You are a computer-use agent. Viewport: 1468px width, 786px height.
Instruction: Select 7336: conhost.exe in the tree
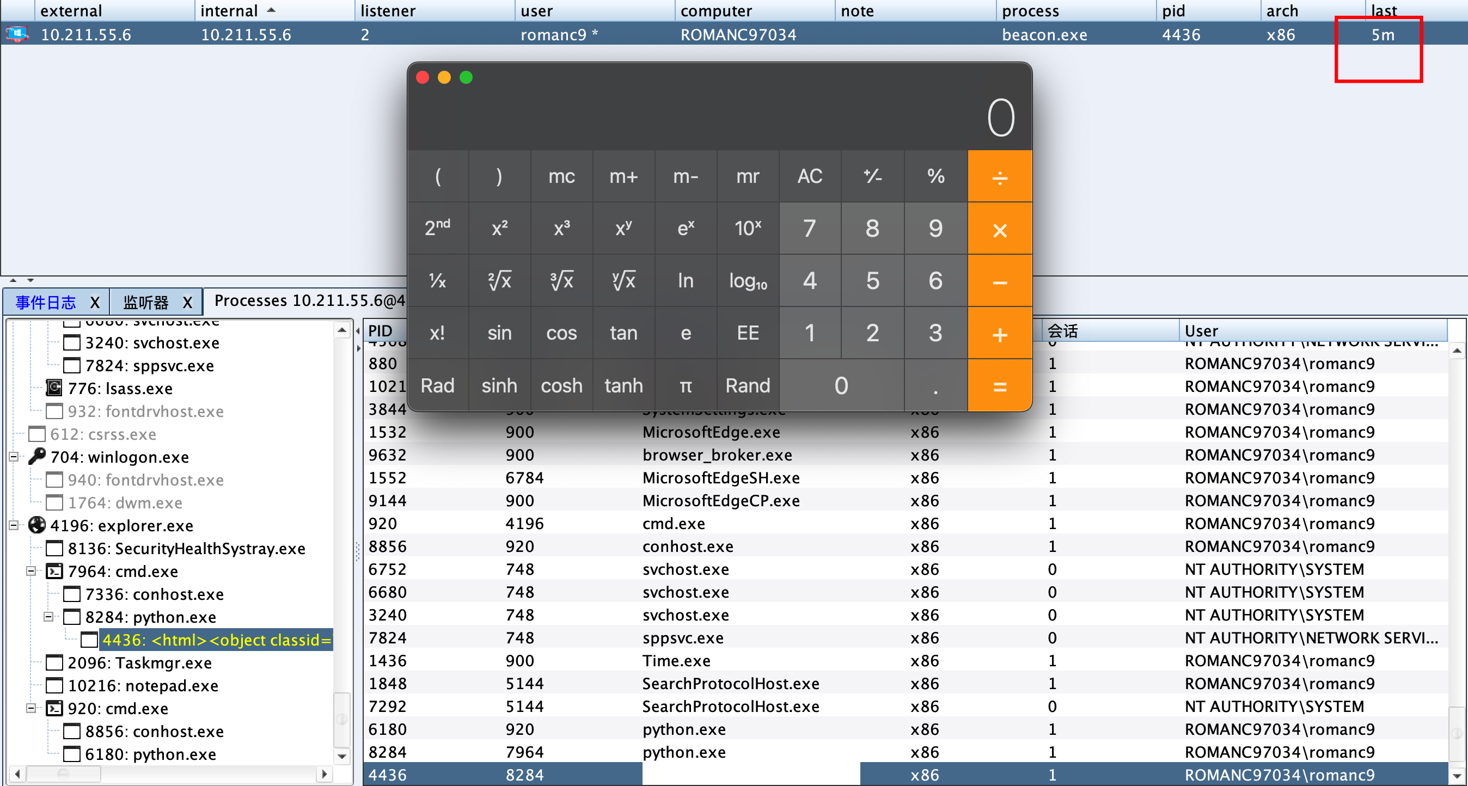click(x=155, y=594)
